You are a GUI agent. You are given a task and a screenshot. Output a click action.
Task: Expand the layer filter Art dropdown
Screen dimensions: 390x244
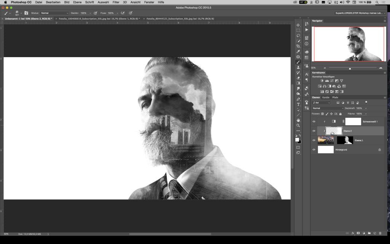[323, 103]
